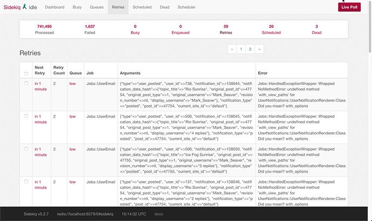Click the 0 Busy summary link

(x=135, y=30)
